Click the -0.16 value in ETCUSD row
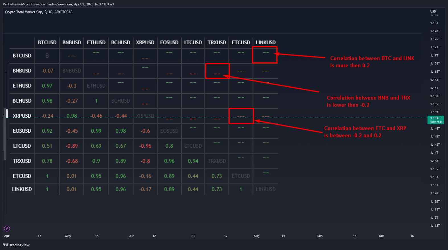The image size is (448, 250). (145, 176)
